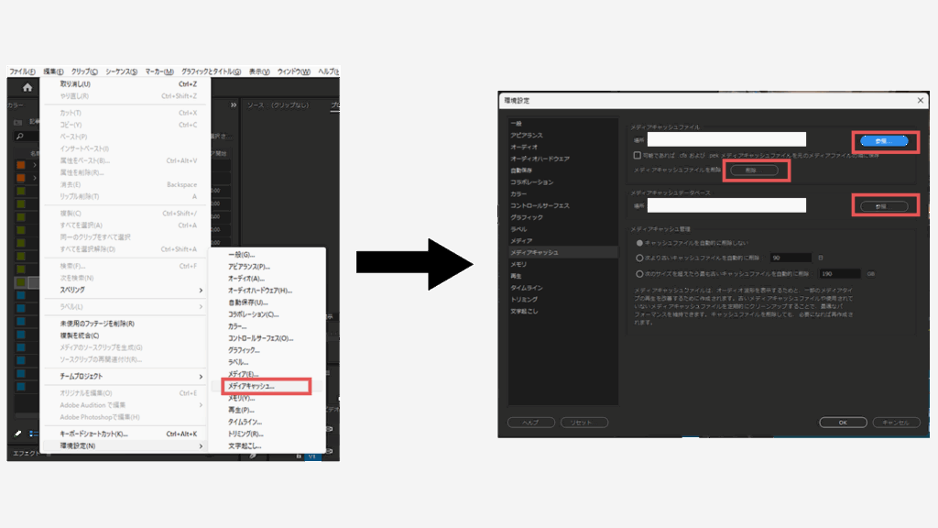This screenshot has height=528, width=938.
Task: Click the pencil icon at project panel bottom
Action: [x=18, y=433]
